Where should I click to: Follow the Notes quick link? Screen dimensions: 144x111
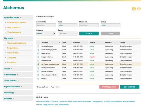click(x=89, y=102)
